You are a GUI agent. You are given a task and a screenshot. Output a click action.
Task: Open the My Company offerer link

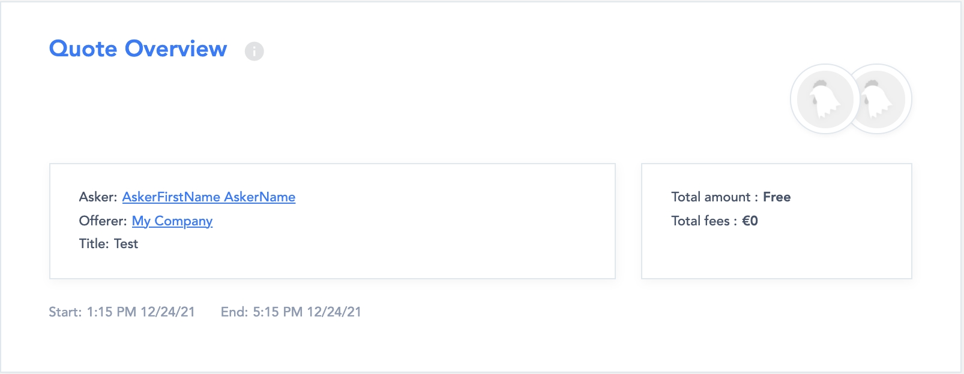tap(172, 221)
